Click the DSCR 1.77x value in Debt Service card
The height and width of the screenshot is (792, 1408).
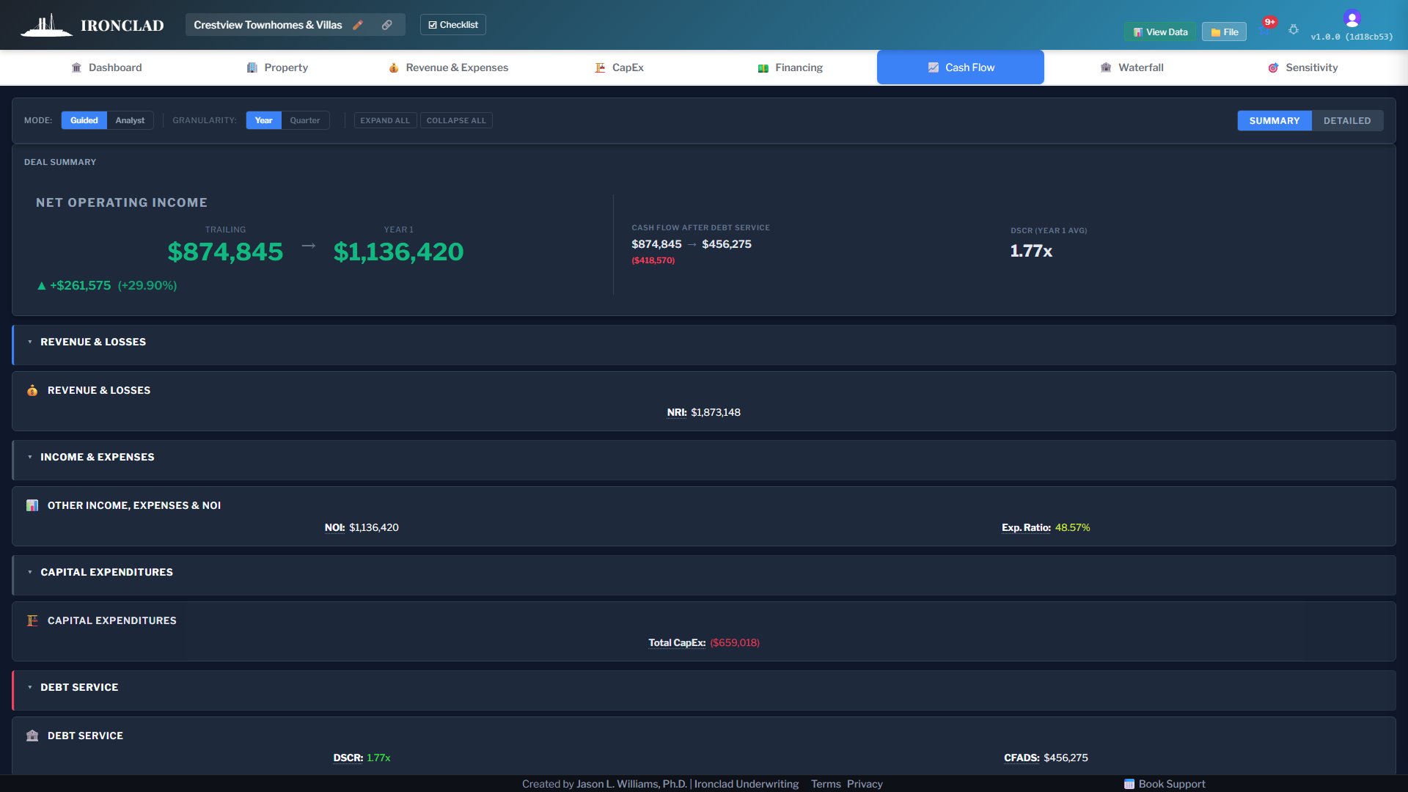click(x=378, y=758)
